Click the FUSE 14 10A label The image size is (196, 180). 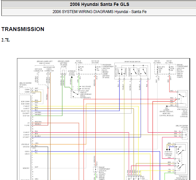82,69
